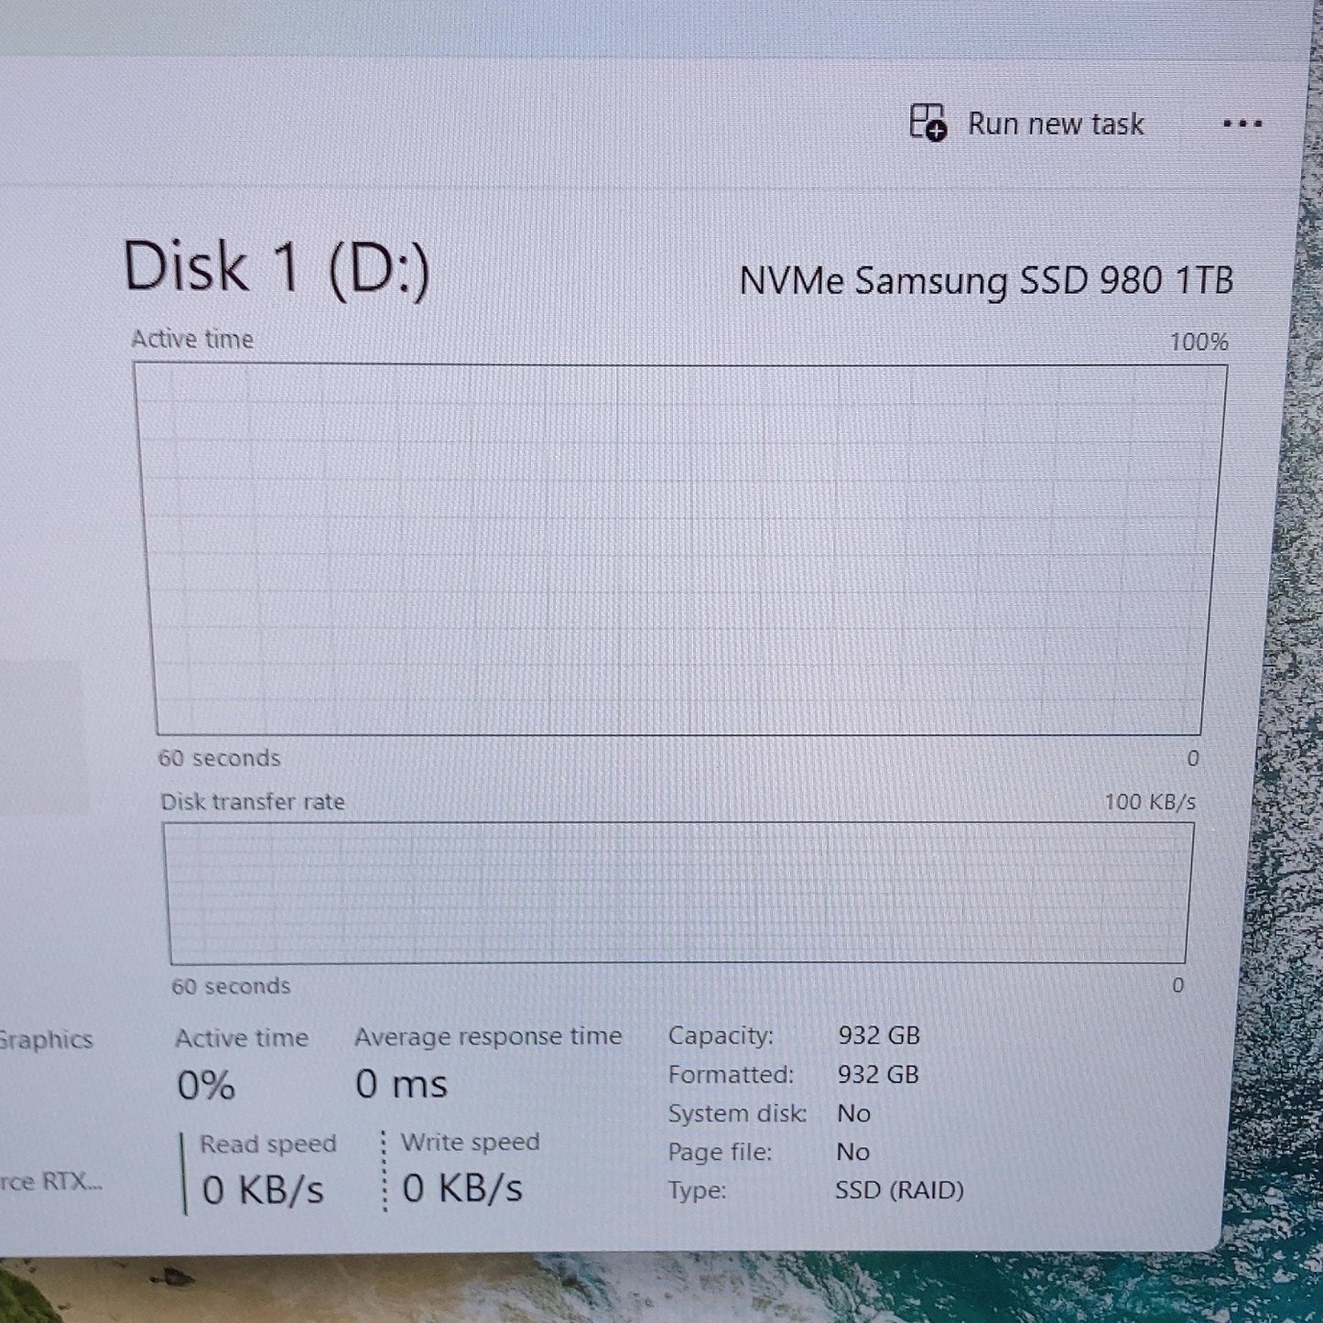Click the Write speed label

tap(471, 1142)
